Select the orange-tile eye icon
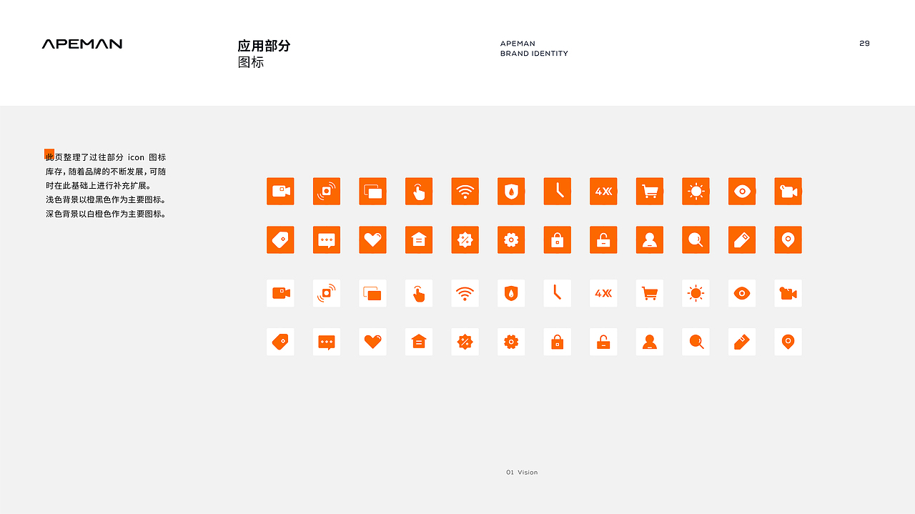915x514 pixels. point(742,192)
